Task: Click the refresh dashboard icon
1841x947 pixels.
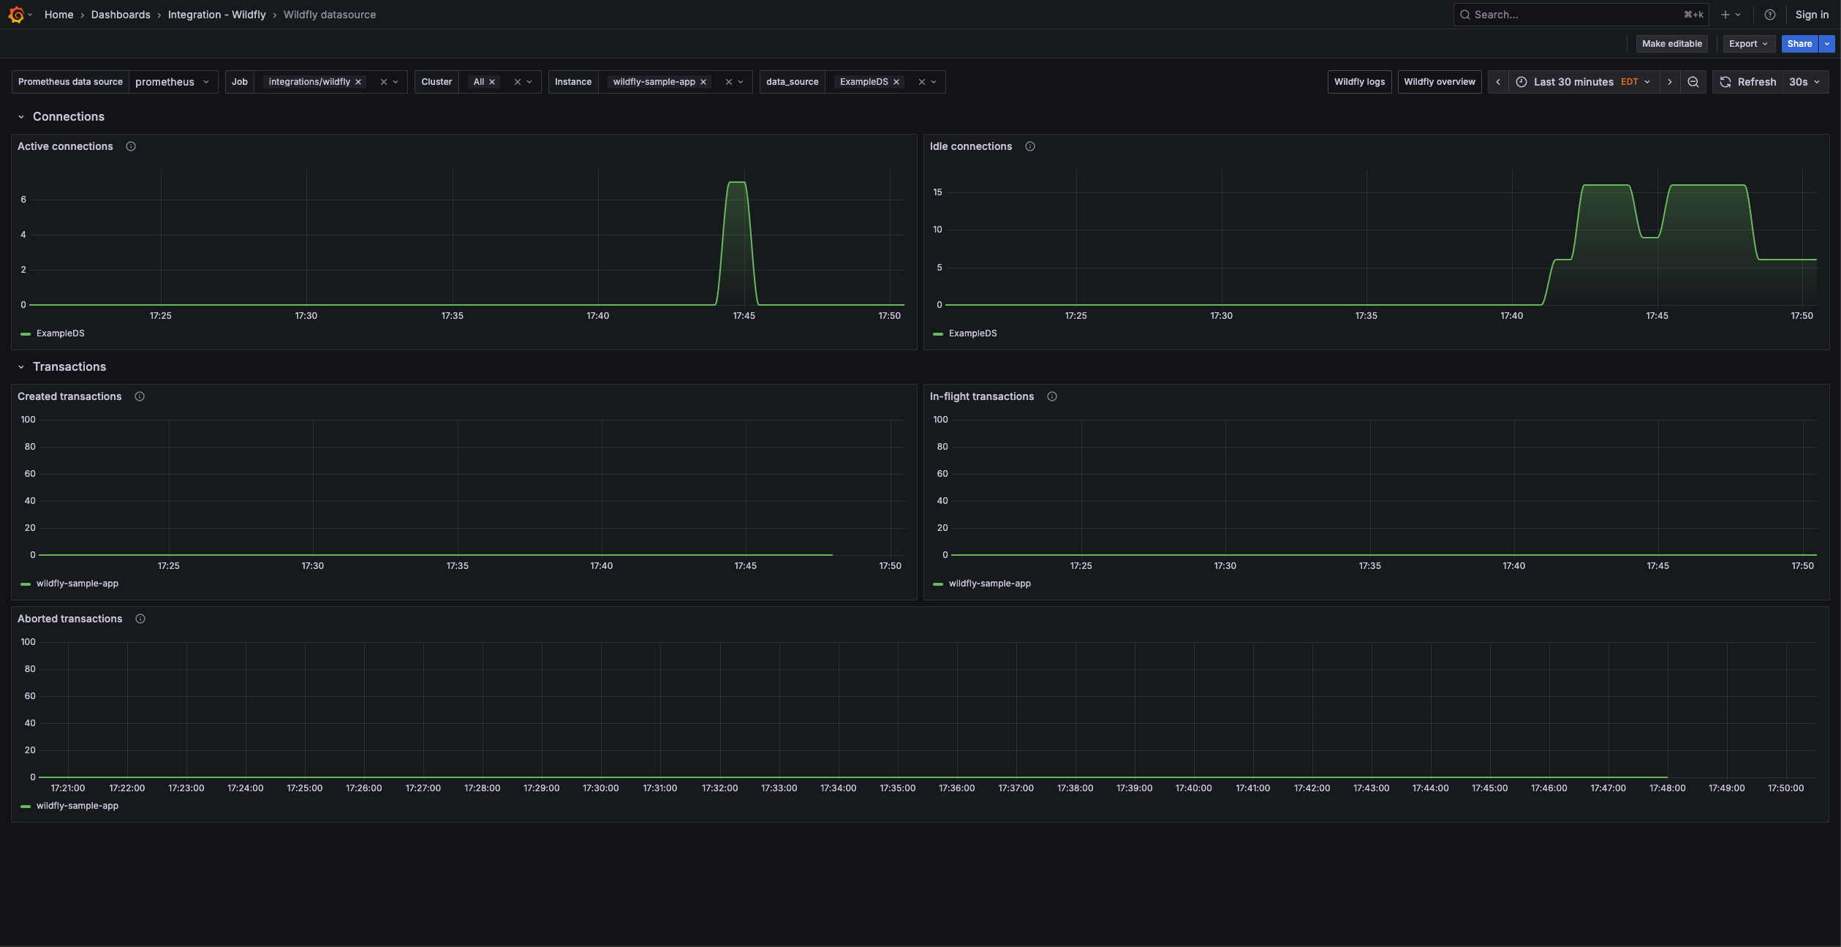Action: (x=1725, y=81)
